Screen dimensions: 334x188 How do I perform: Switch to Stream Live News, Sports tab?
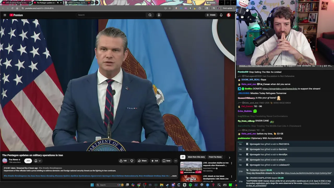point(79,3)
